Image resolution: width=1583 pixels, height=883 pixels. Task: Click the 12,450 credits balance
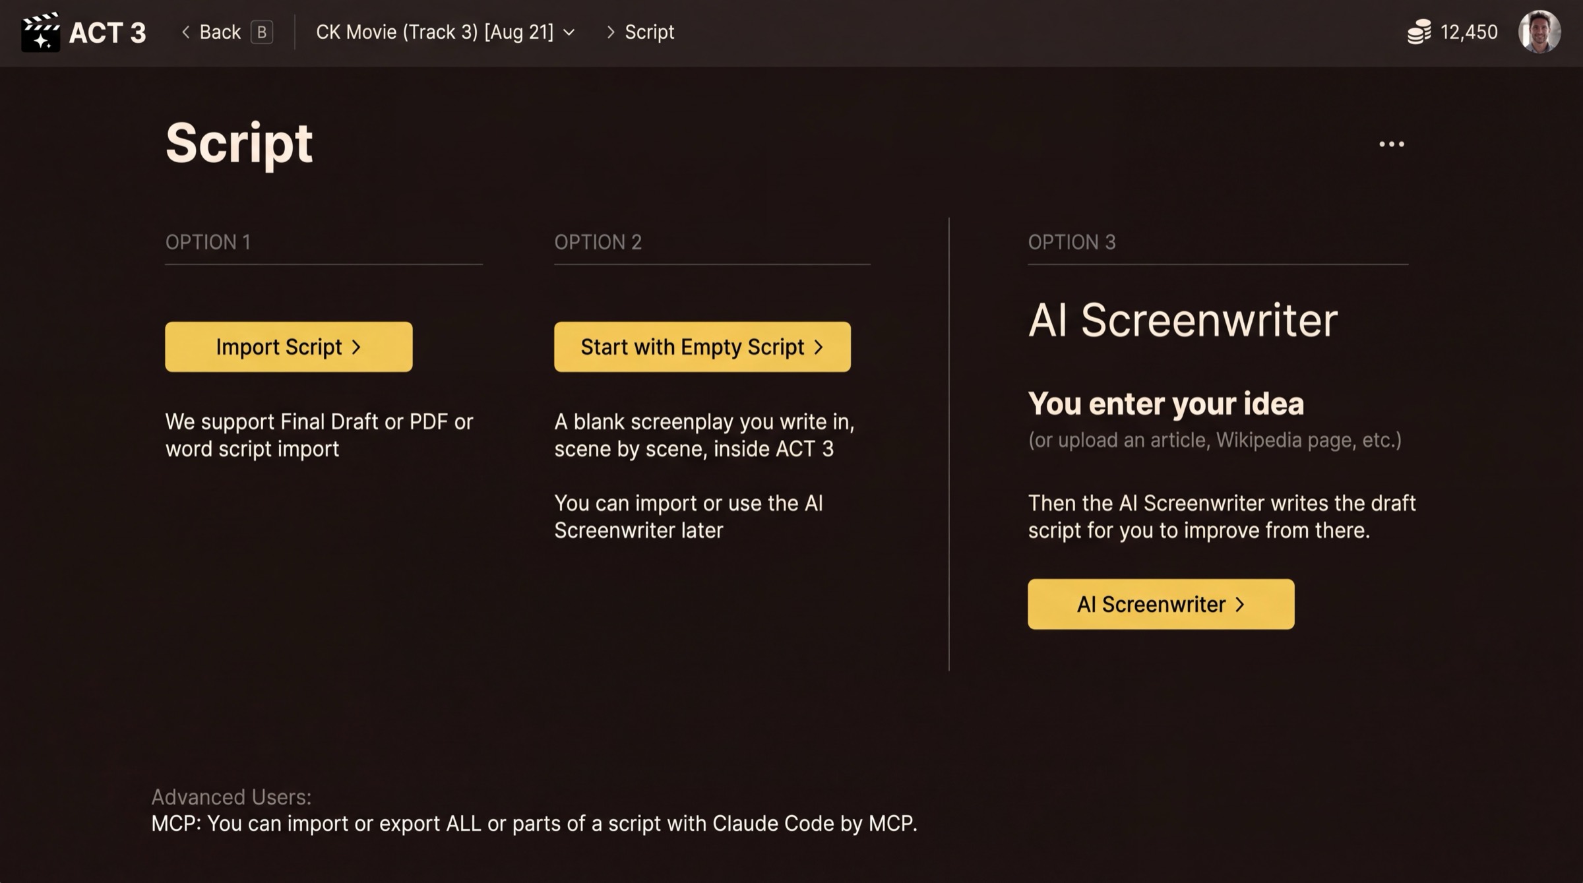click(1469, 32)
